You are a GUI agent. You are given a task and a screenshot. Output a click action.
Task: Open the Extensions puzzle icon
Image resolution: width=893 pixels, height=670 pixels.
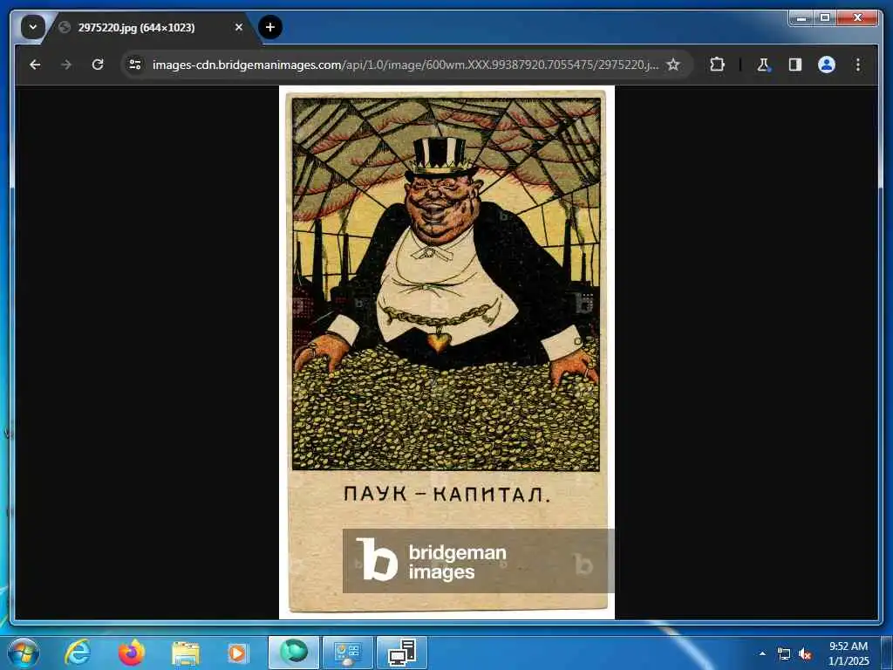click(717, 65)
